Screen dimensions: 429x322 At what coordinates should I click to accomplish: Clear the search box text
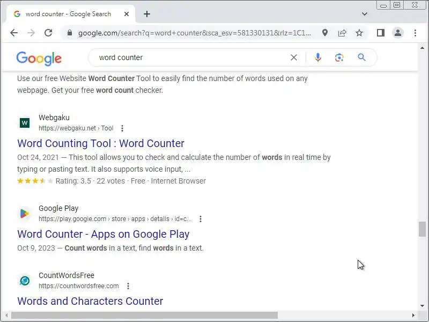pyautogui.click(x=294, y=57)
